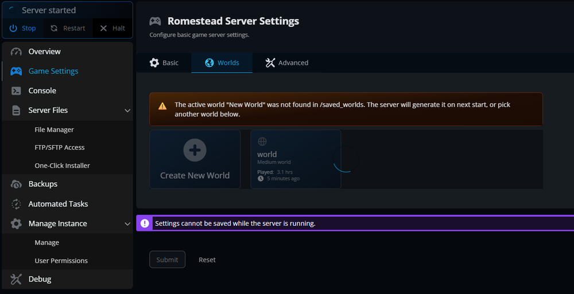Click the "Played: 3.1 hrs" text

(x=275, y=172)
